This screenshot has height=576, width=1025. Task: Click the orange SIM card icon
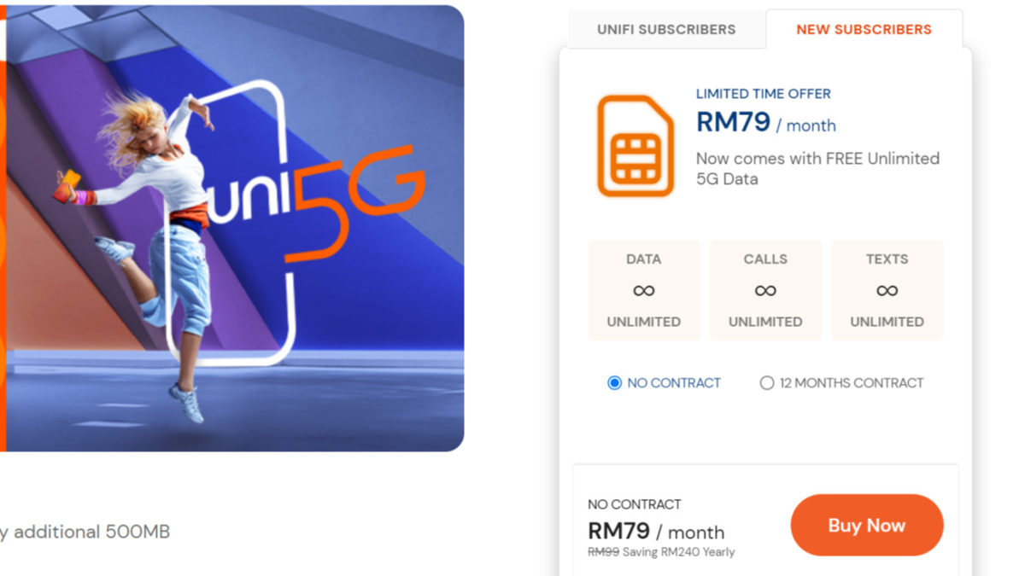(635, 146)
